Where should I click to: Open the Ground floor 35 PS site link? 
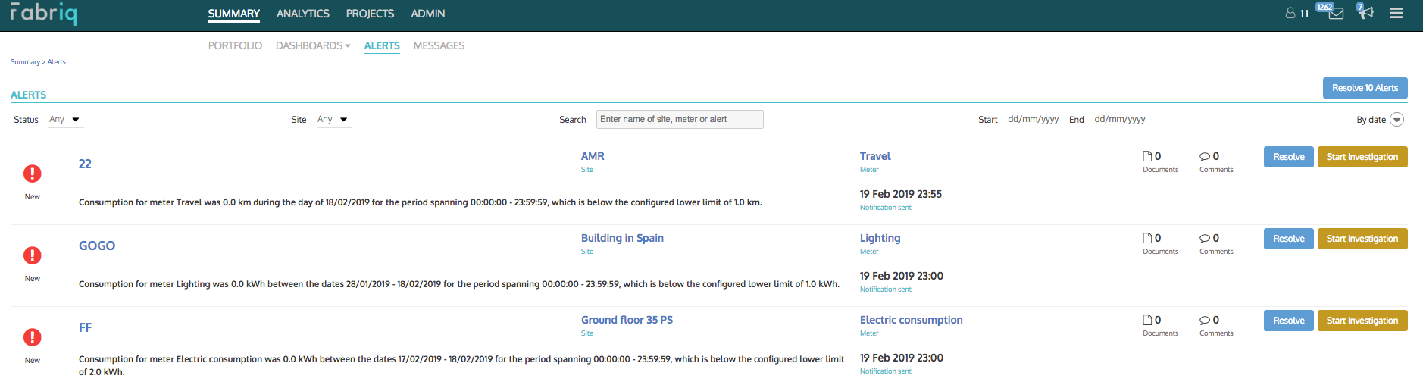click(x=627, y=320)
